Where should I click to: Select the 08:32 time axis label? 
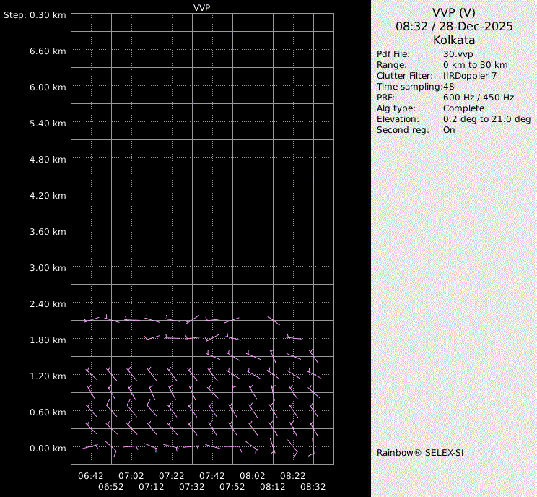pyautogui.click(x=313, y=487)
